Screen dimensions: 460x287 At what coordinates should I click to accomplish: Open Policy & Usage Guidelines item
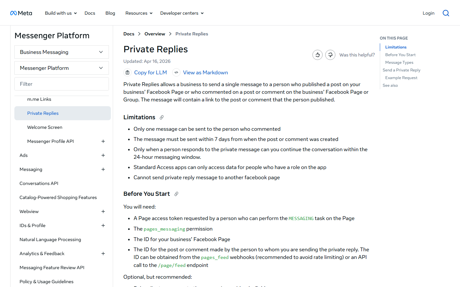coord(46,282)
